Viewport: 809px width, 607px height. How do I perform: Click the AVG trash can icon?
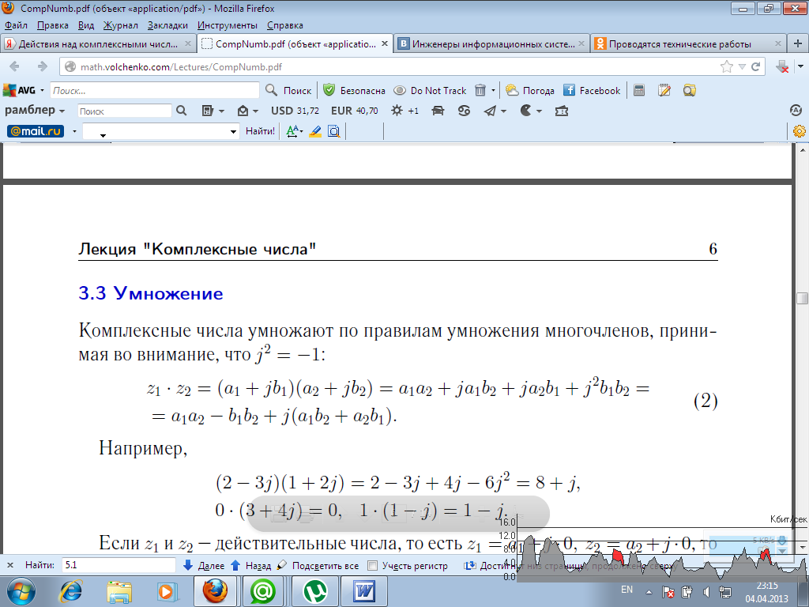click(x=480, y=90)
